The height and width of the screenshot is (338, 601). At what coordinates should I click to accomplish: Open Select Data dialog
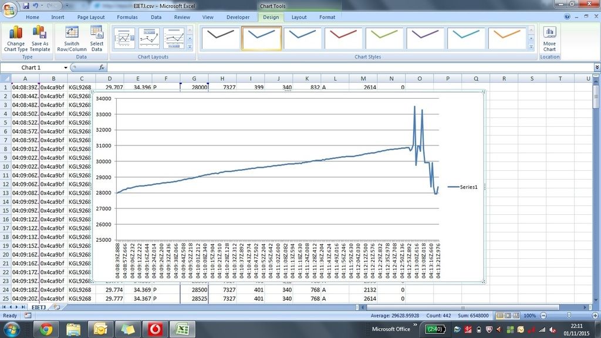tap(97, 39)
